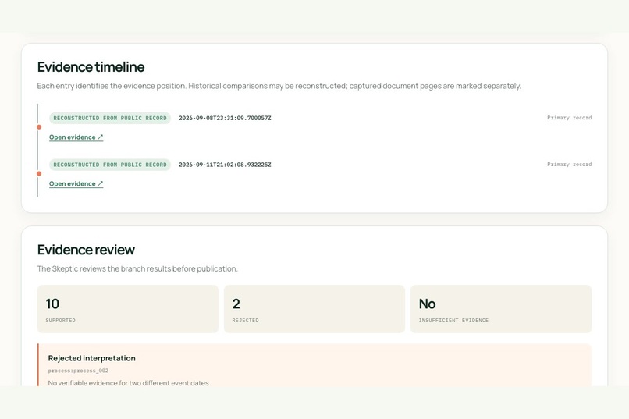Click the Rejected interpretation title
Screen dimensions: 629x419
coord(92,358)
